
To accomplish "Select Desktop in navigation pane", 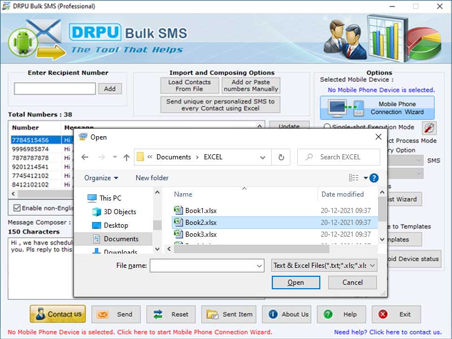I will click(x=116, y=225).
